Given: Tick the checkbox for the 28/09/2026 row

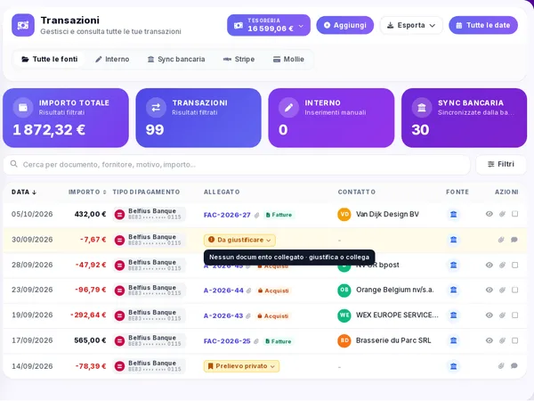Looking at the screenshot, I should [515, 265].
